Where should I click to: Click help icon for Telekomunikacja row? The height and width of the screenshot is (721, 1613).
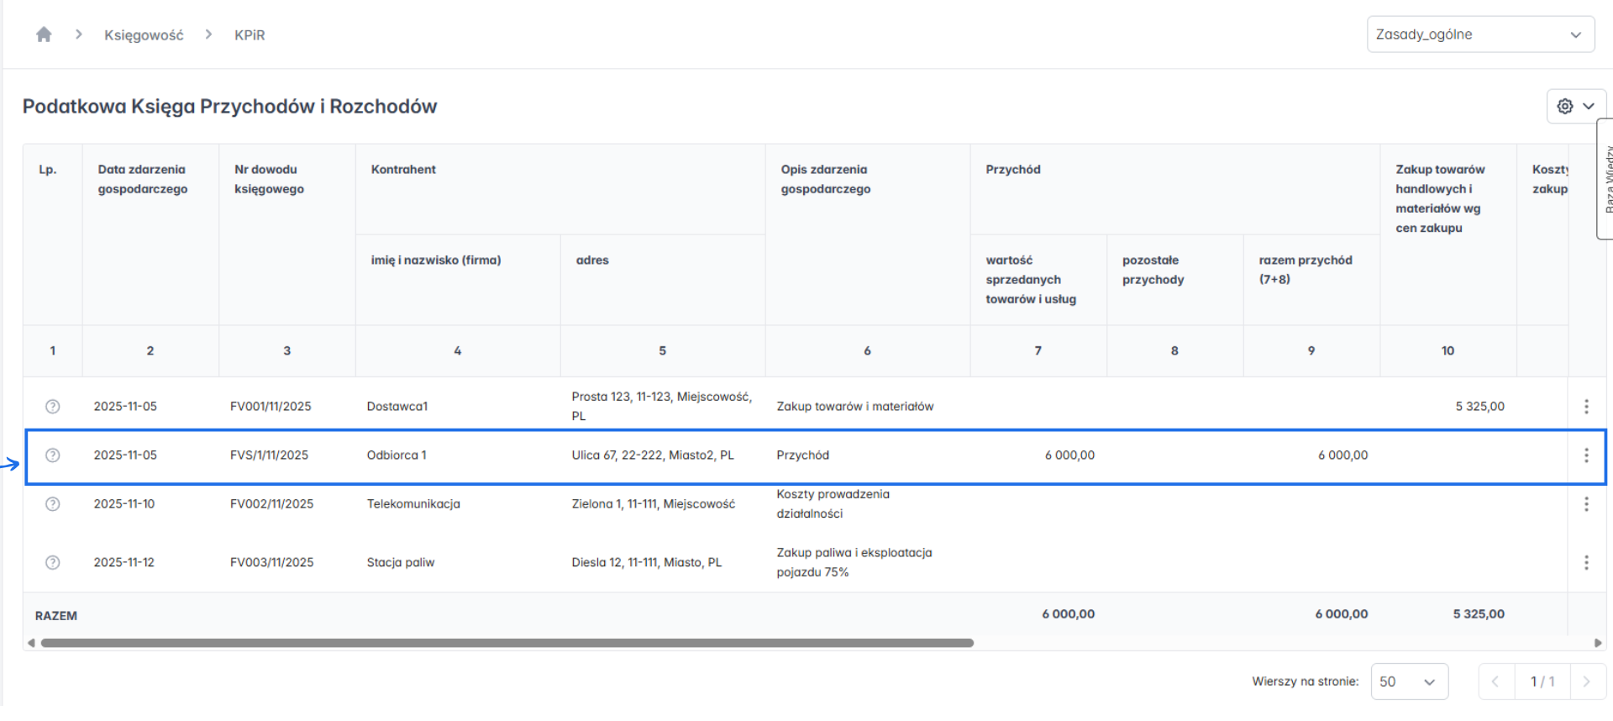click(52, 504)
